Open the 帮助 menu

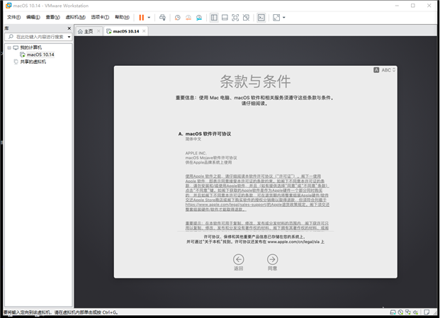click(x=122, y=18)
